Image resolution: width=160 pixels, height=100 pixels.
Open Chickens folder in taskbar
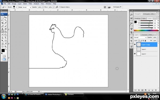74,94
